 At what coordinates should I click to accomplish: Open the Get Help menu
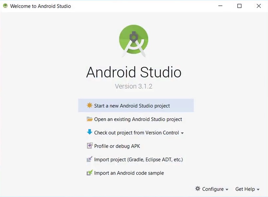coord(247,189)
